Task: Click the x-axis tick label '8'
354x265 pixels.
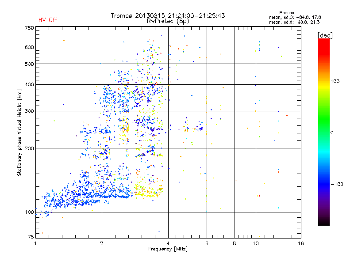Action: 235,243
